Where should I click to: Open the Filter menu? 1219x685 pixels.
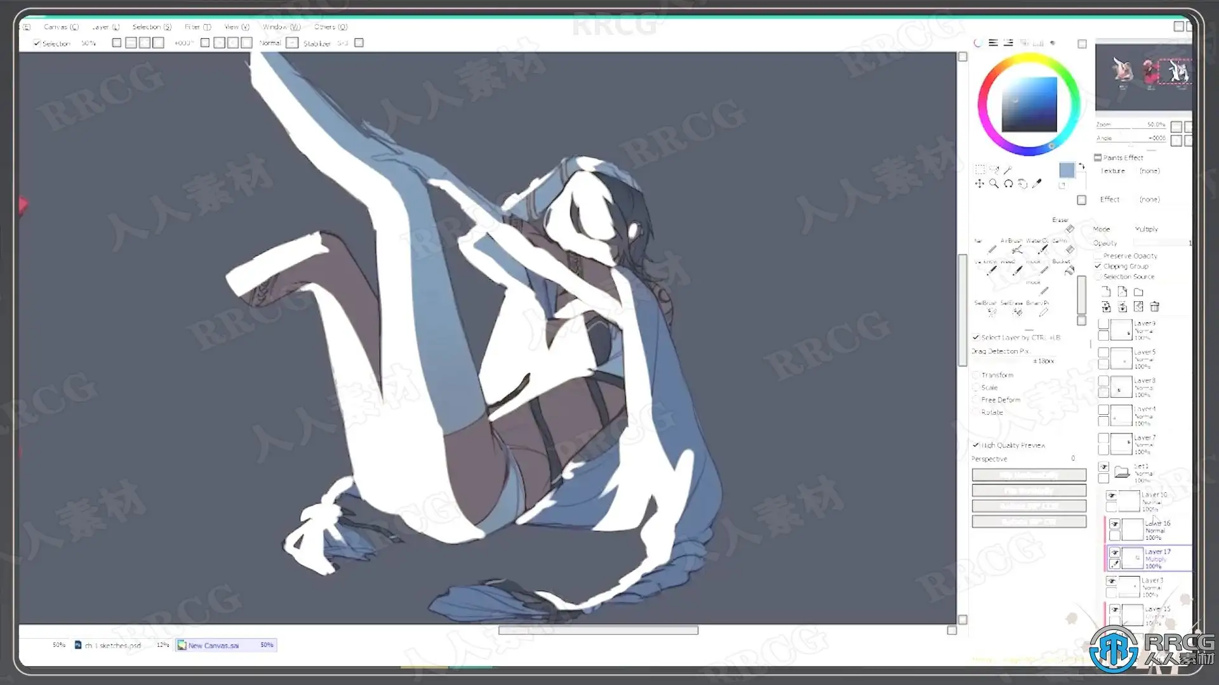click(197, 27)
